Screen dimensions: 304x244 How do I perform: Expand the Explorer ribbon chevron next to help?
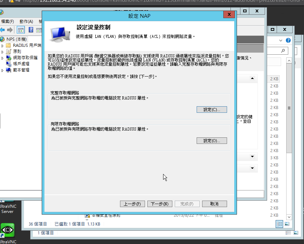pos(280,40)
